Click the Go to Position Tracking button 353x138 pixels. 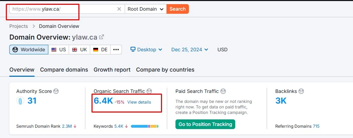[x=205, y=124]
